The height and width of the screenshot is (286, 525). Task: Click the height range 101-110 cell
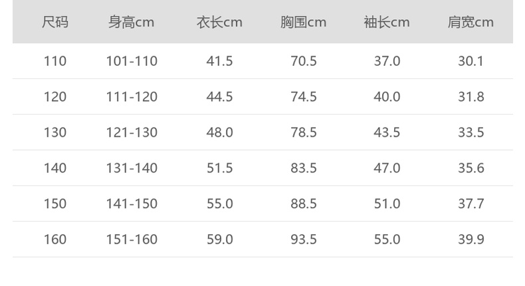[132, 61]
